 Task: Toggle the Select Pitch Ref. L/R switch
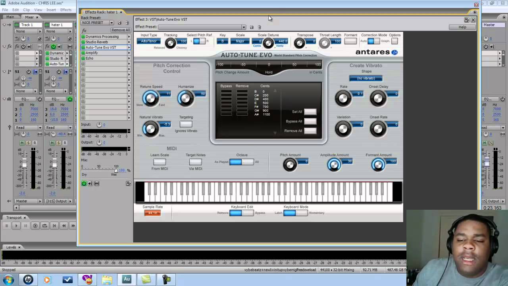click(199, 41)
